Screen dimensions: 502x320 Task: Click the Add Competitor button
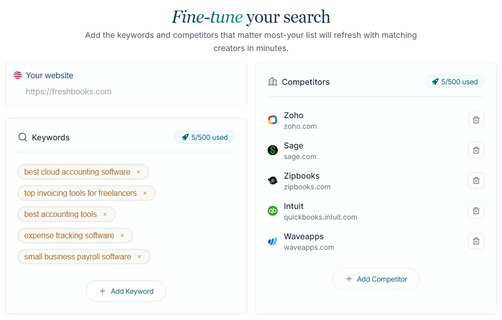pyautogui.click(x=376, y=279)
